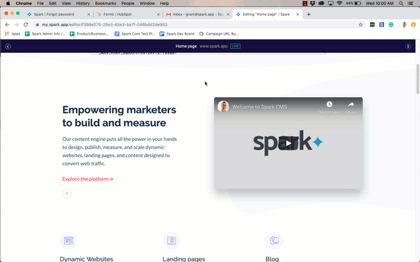Open Spark Admin Info bookmark
Viewport: 420px width, 262px height.
pos(45,34)
